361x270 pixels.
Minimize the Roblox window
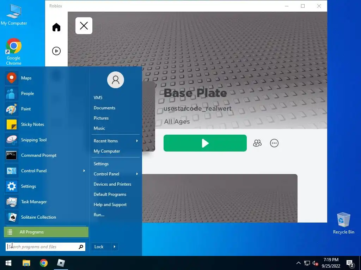(x=287, y=6)
